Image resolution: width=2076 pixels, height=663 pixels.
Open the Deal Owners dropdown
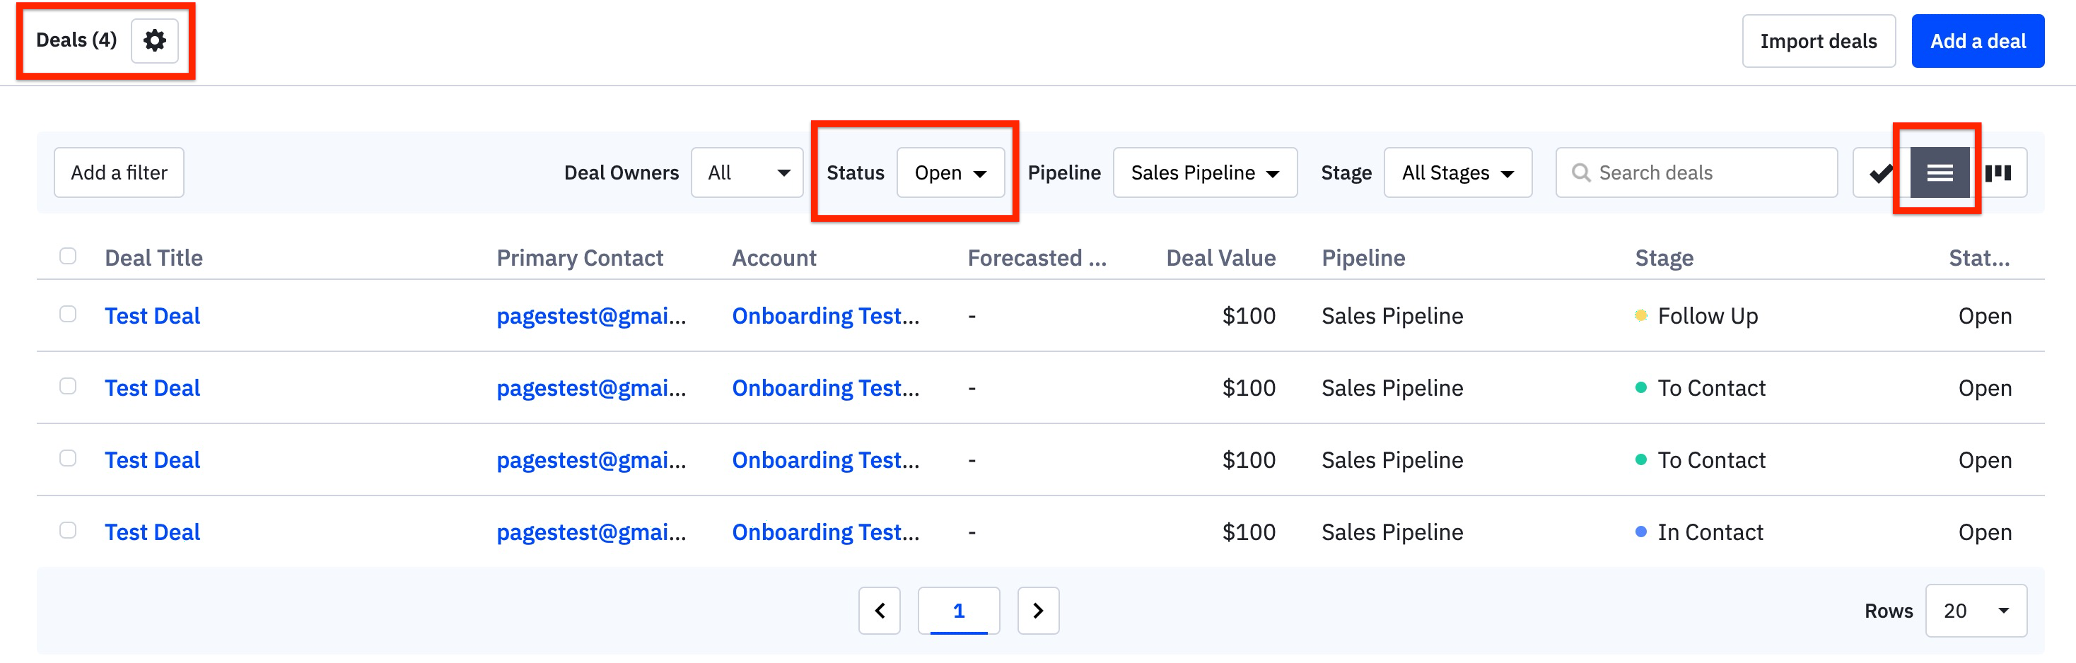[x=747, y=172]
